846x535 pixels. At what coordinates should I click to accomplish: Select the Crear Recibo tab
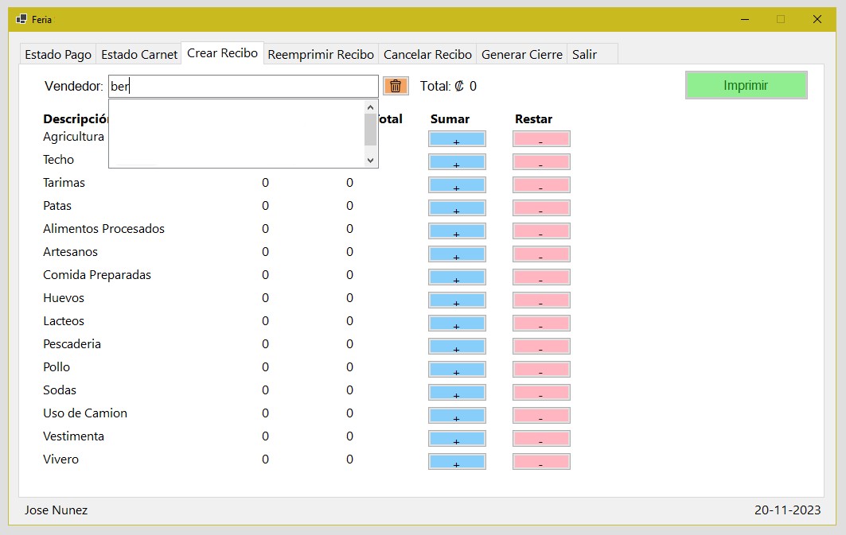[x=222, y=52]
